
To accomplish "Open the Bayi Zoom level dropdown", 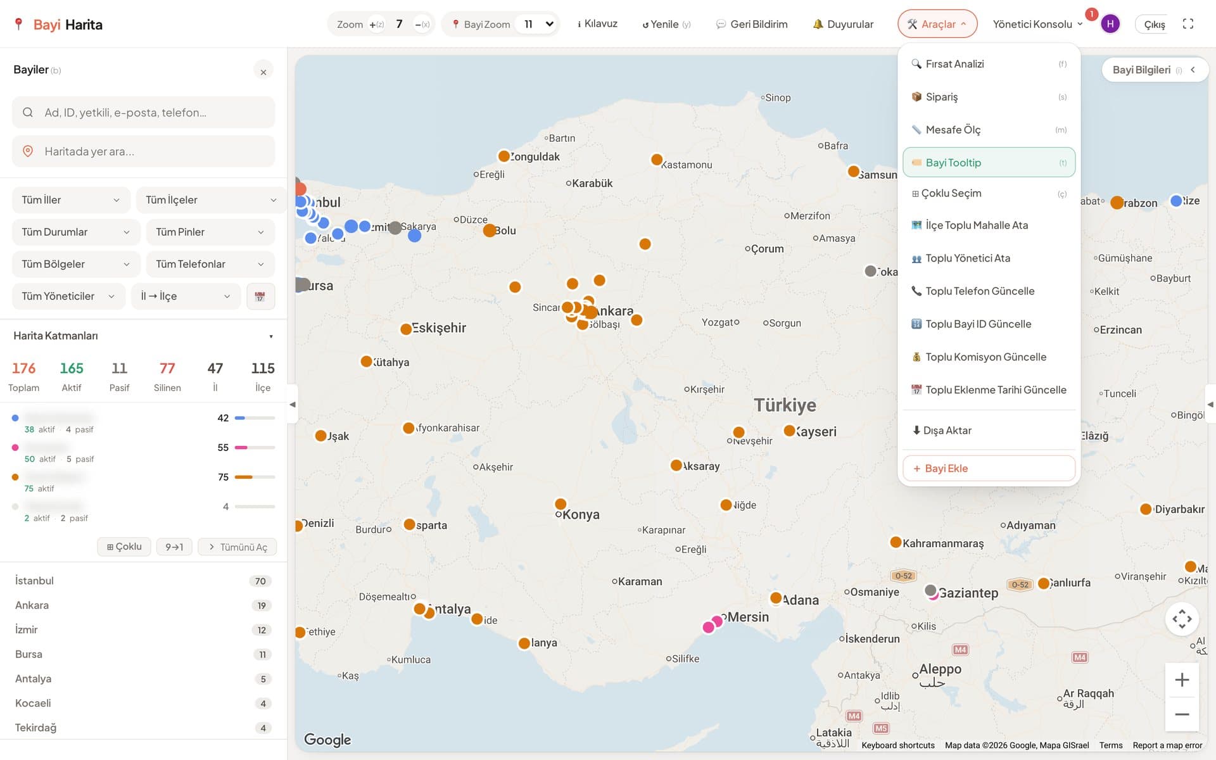I will click(538, 25).
